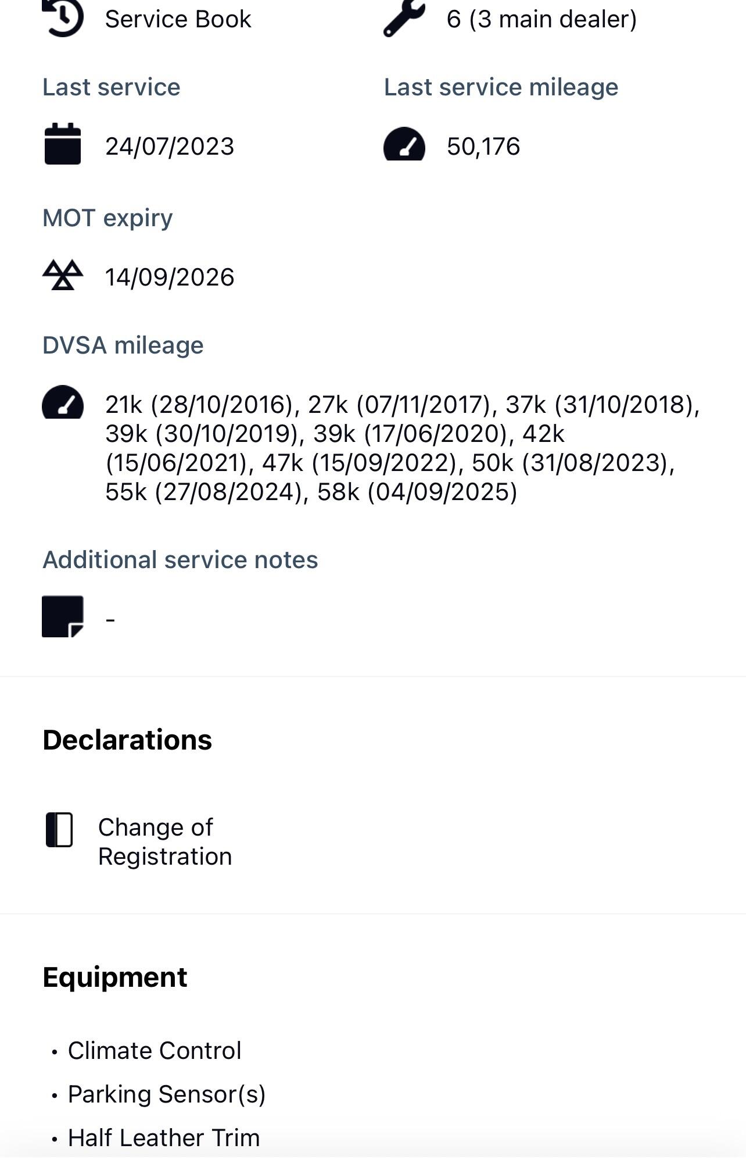Viewport: 746px width, 1163px height.
Task: Click the Change of Registration declaration
Action: tap(165, 842)
